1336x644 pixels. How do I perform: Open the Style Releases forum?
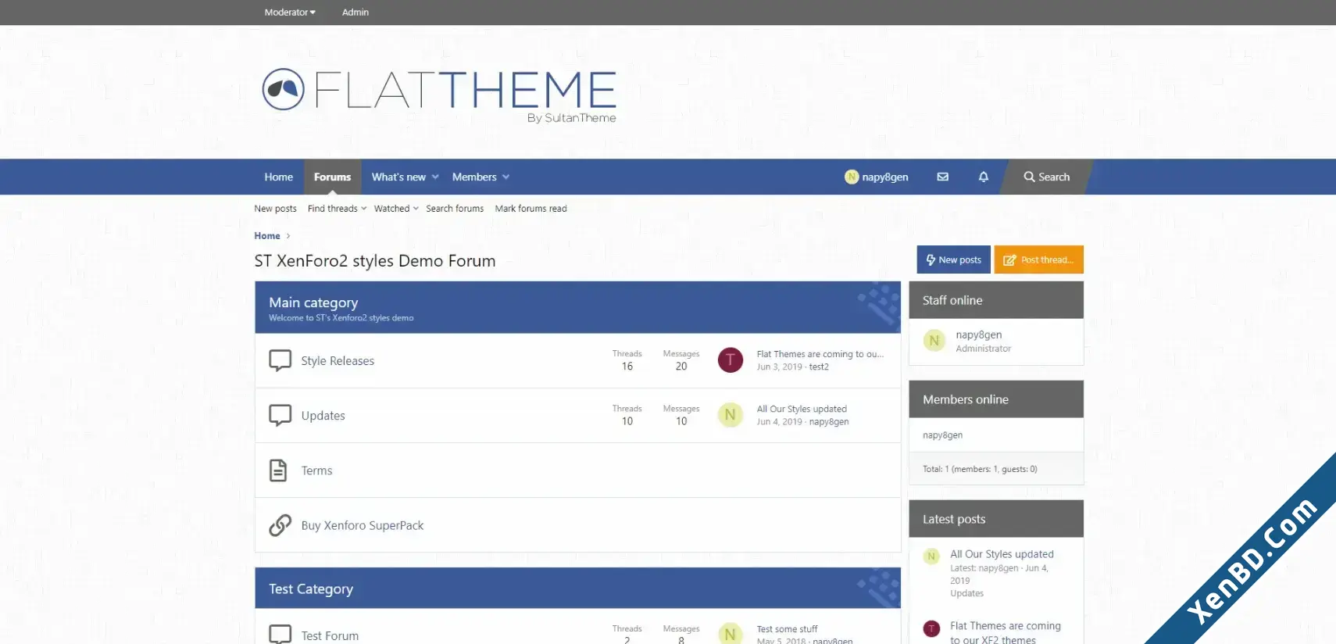(338, 360)
